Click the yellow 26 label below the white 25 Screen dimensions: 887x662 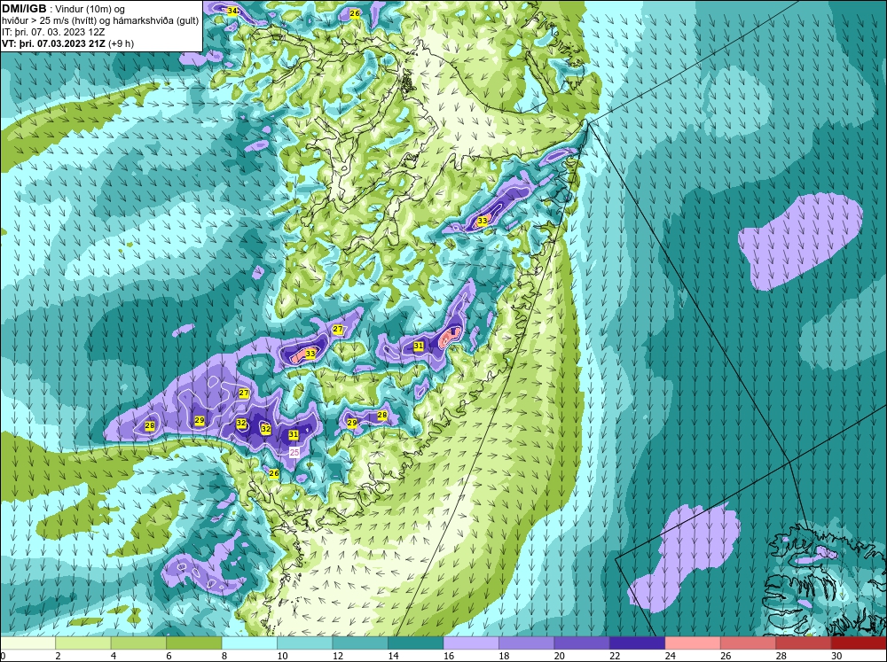click(x=274, y=474)
